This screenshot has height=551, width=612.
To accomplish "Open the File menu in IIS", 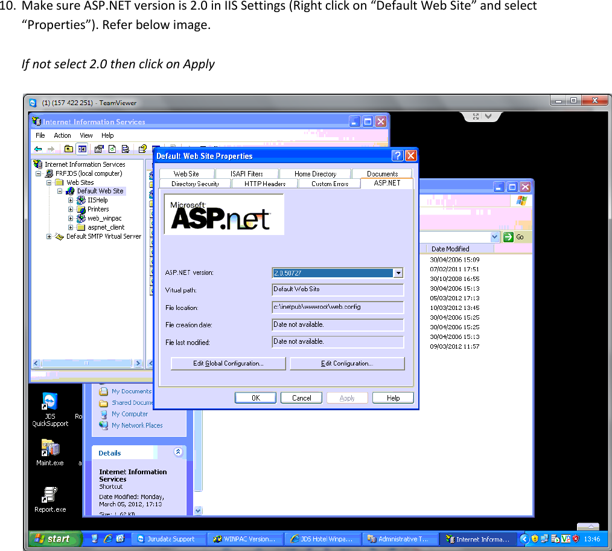I will coord(40,135).
